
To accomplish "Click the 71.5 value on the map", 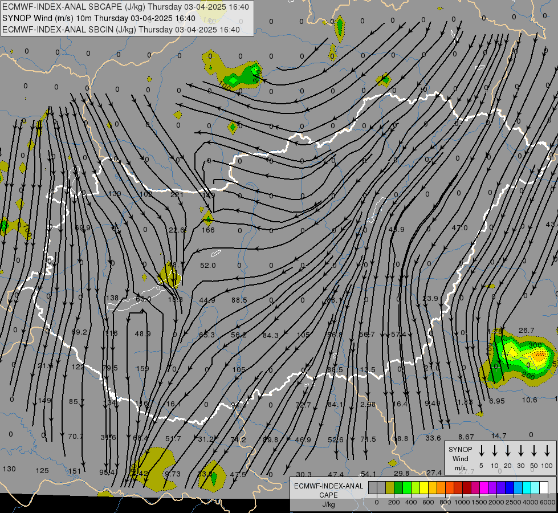I will [368, 439].
